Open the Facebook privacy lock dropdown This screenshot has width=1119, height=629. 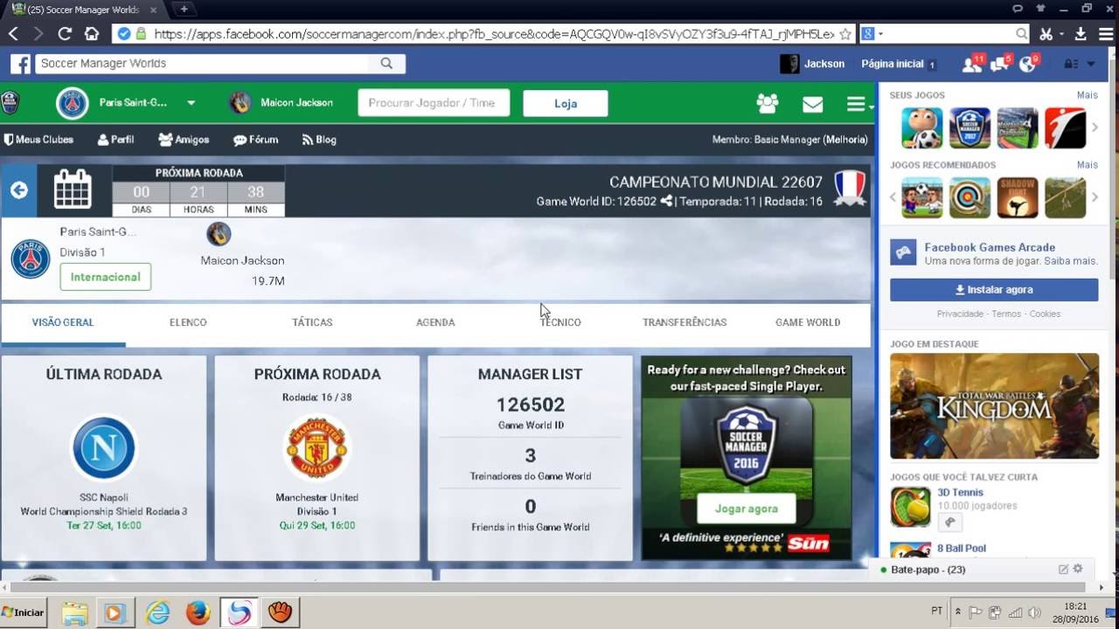pos(1079,64)
